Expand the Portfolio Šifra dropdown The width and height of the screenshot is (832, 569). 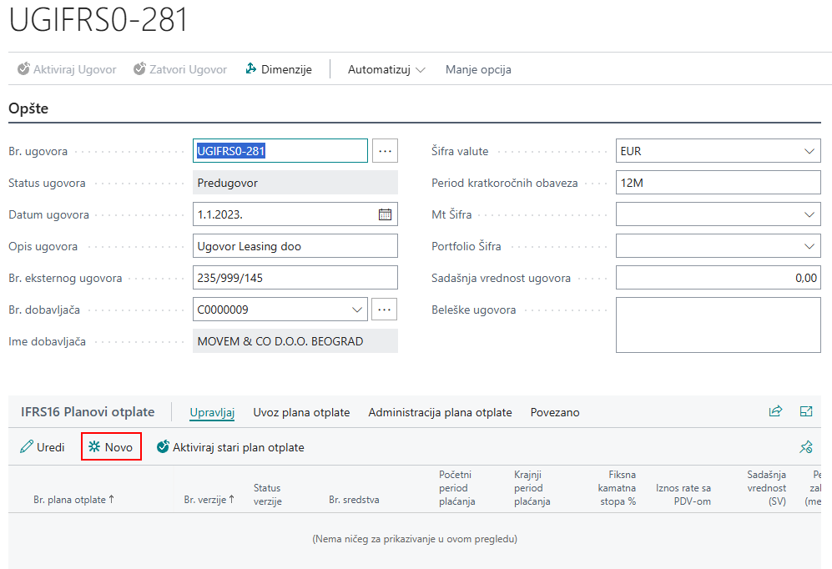pyautogui.click(x=809, y=247)
